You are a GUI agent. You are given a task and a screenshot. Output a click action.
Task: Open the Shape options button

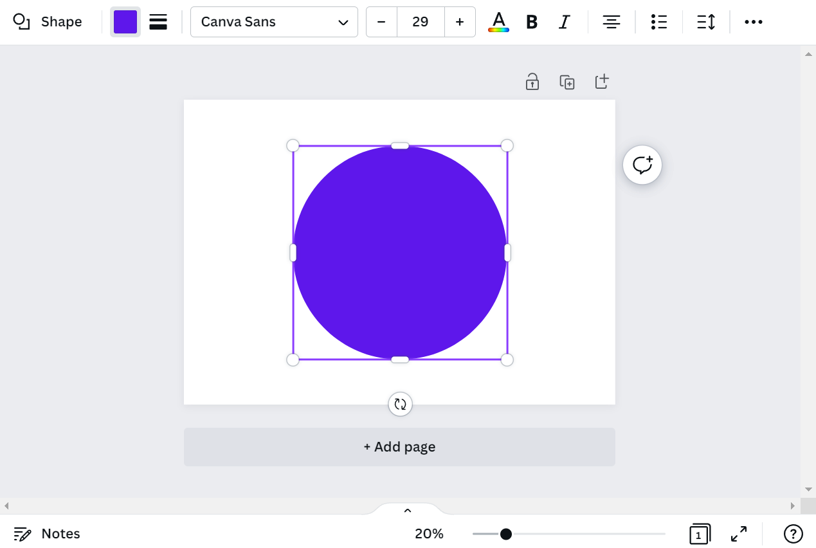point(48,22)
